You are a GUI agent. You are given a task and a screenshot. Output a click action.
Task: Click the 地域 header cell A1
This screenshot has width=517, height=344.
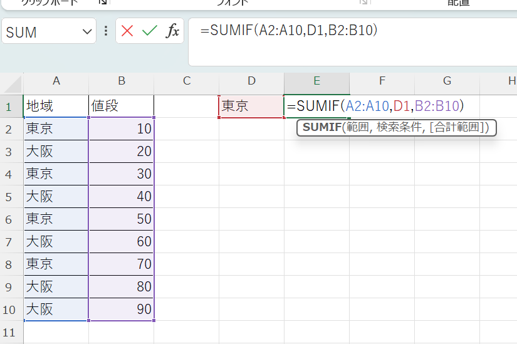(x=56, y=107)
